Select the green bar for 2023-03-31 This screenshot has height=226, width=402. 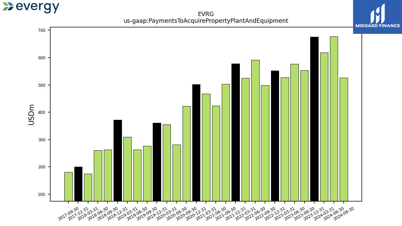285,139
